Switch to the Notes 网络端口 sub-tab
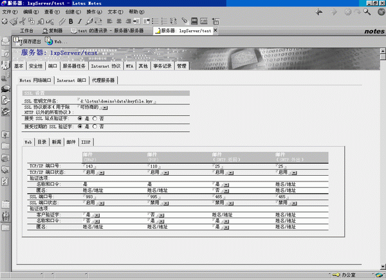Image resolution: width=386 pixels, height=280 pixels. pyautogui.click(x=35, y=80)
